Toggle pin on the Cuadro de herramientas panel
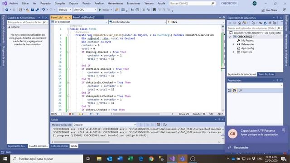Viewport: 290px width, 163px height. click(43, 18)
